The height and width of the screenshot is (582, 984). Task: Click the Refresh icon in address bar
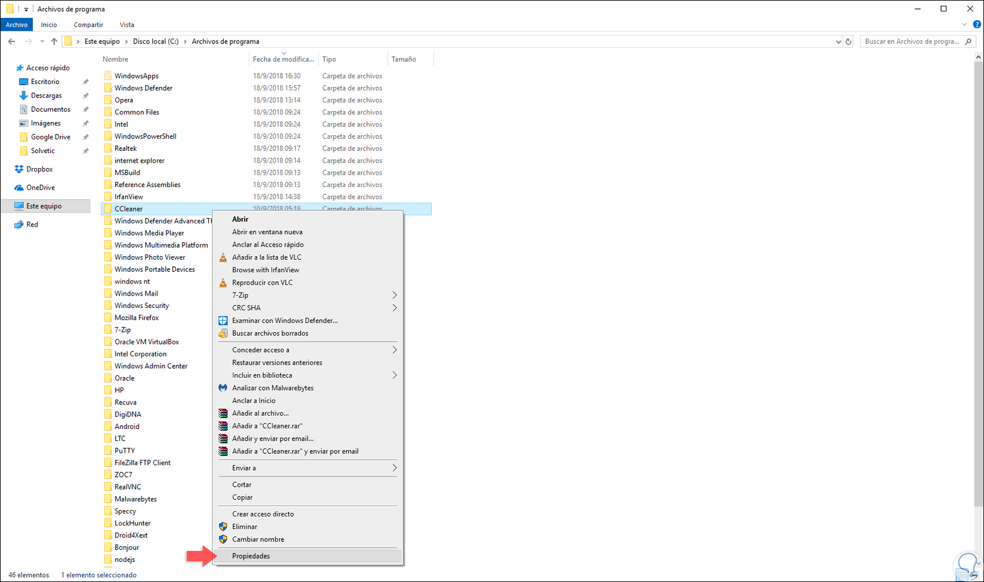849,42
